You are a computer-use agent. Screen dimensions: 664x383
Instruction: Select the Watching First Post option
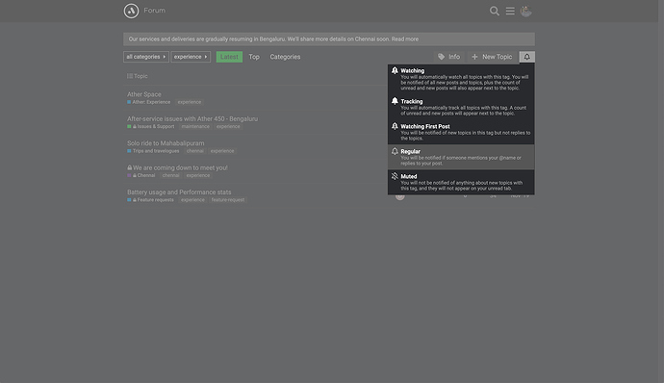[461, 132]
